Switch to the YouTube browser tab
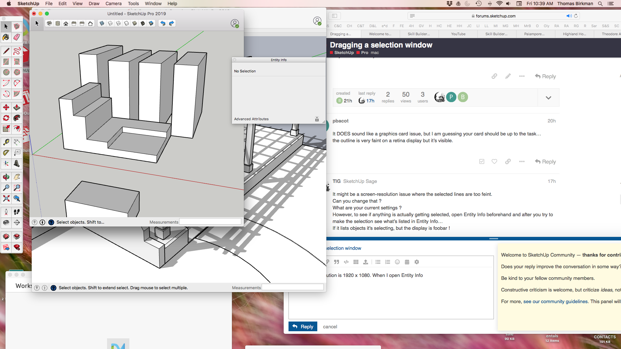The width and height of the screenshot is (621, 349). pos(458,34)
